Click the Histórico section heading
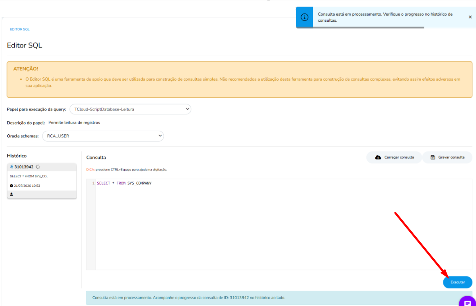 click(x=17, y=156)
